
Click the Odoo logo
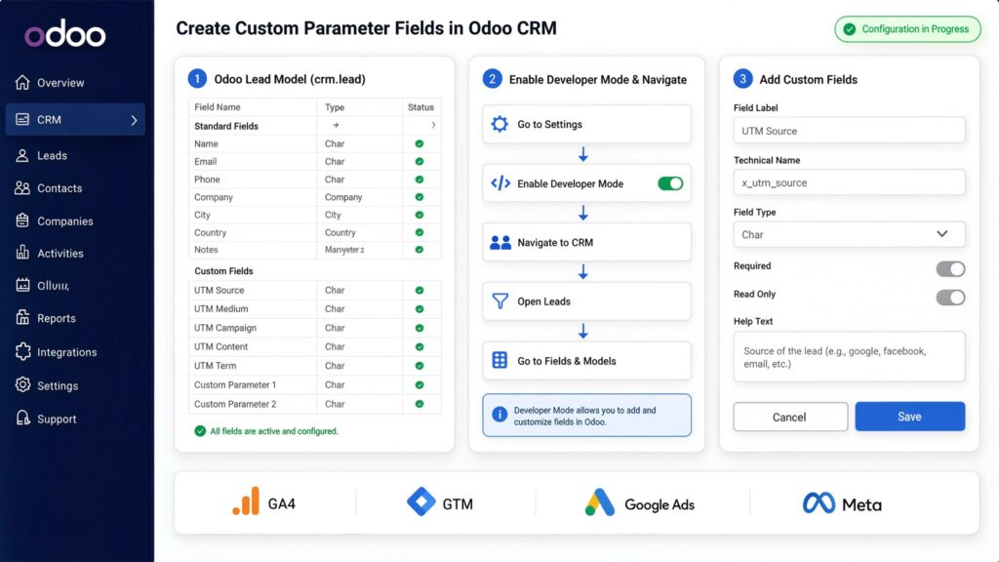(x=65, y=33)
